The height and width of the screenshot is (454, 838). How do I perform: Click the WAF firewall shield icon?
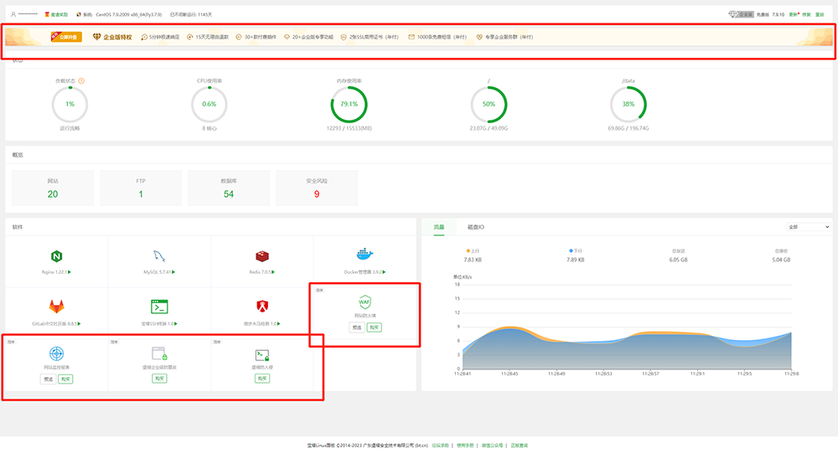coord(365,302)
